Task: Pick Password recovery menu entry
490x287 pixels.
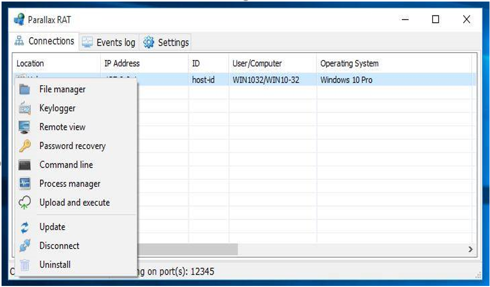Action: [76, 146]
